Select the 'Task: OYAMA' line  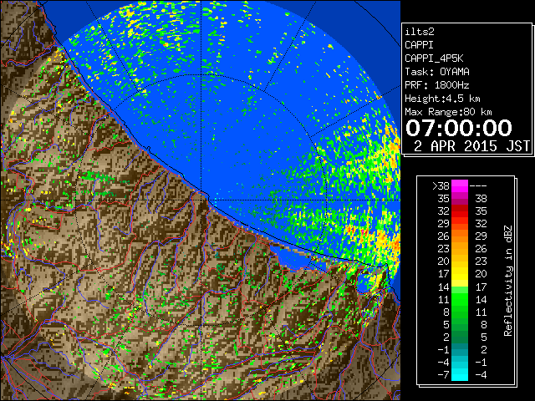[437, 72]
